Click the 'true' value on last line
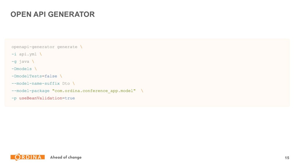298x167 pixels. [70, 98]
